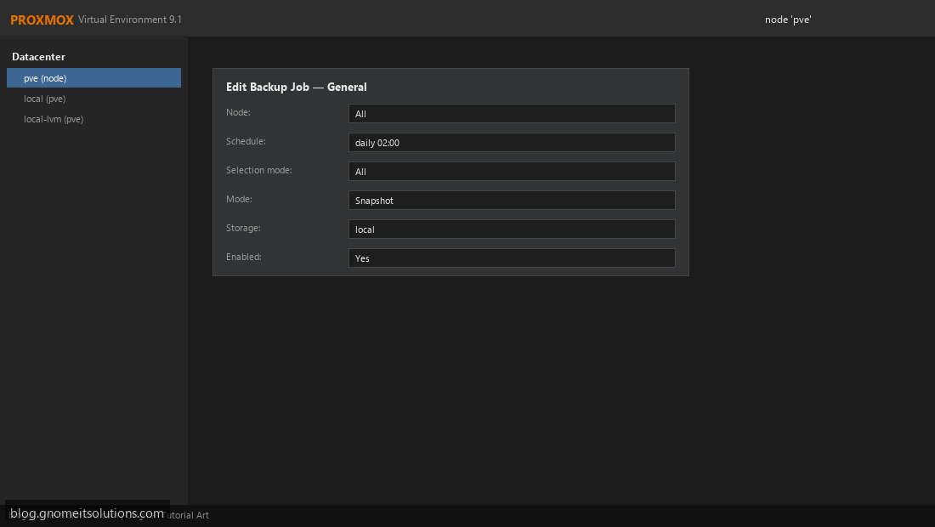
Task: Open the Mode field showing Snapshot
Action: coord(512,201)
